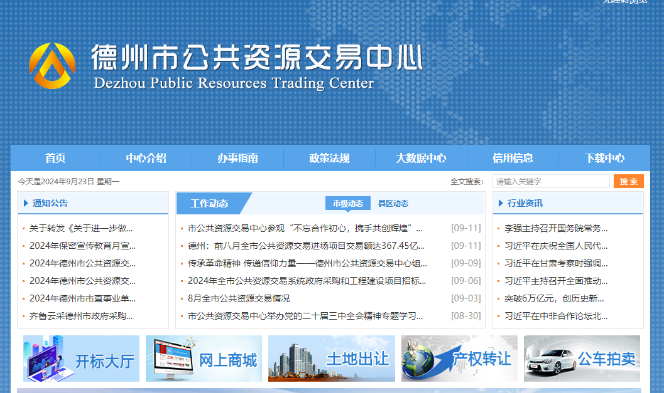Click the 产权转让 globe icon banner
This screenshot has height=393, width=664.
(x=420, y=359)
